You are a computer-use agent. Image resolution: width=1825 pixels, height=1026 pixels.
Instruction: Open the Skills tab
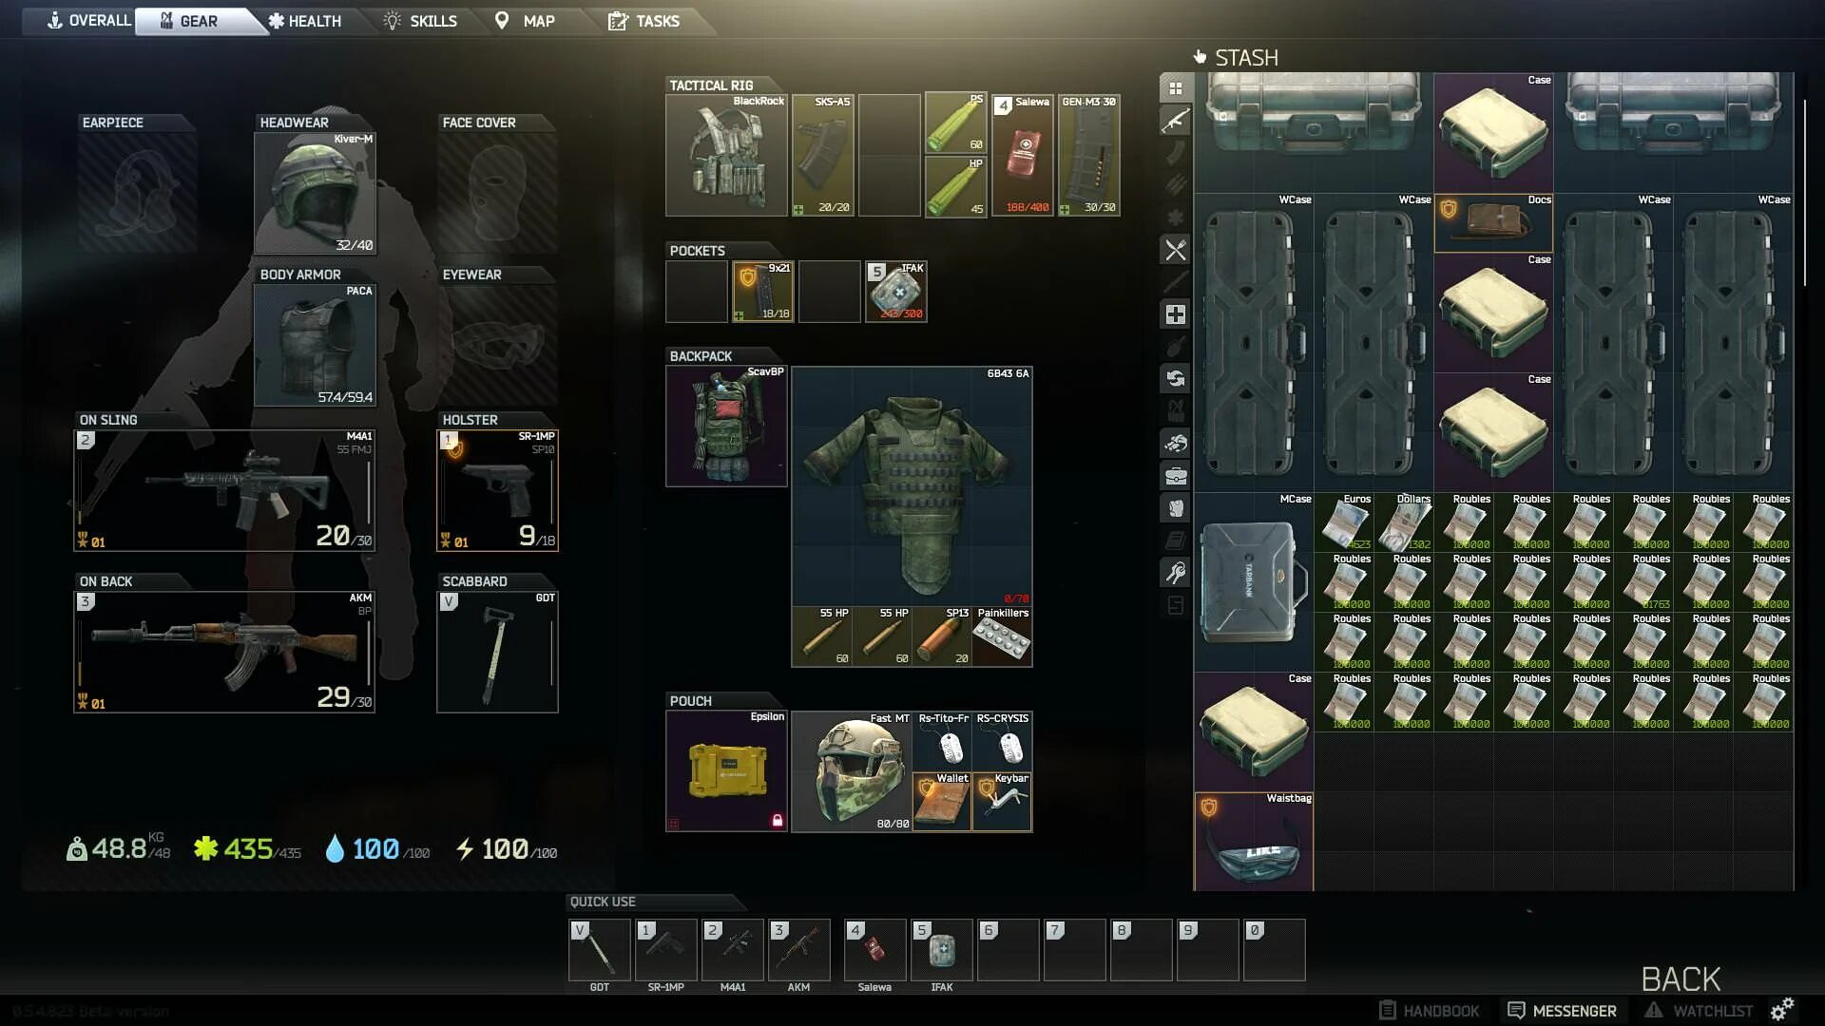pos(420,21)
